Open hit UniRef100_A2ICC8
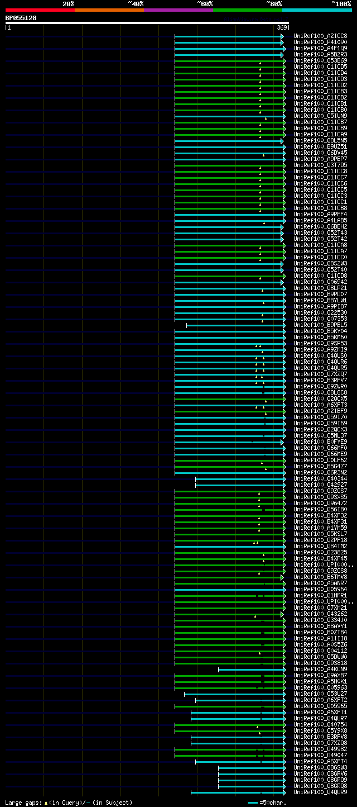Screen dimensions: 357x807 pyautogui.click(x=320, y=36)
